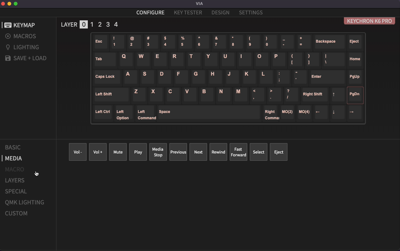Open the Lighting settings panel
The image size is (400, 251).
pos(26,47)
